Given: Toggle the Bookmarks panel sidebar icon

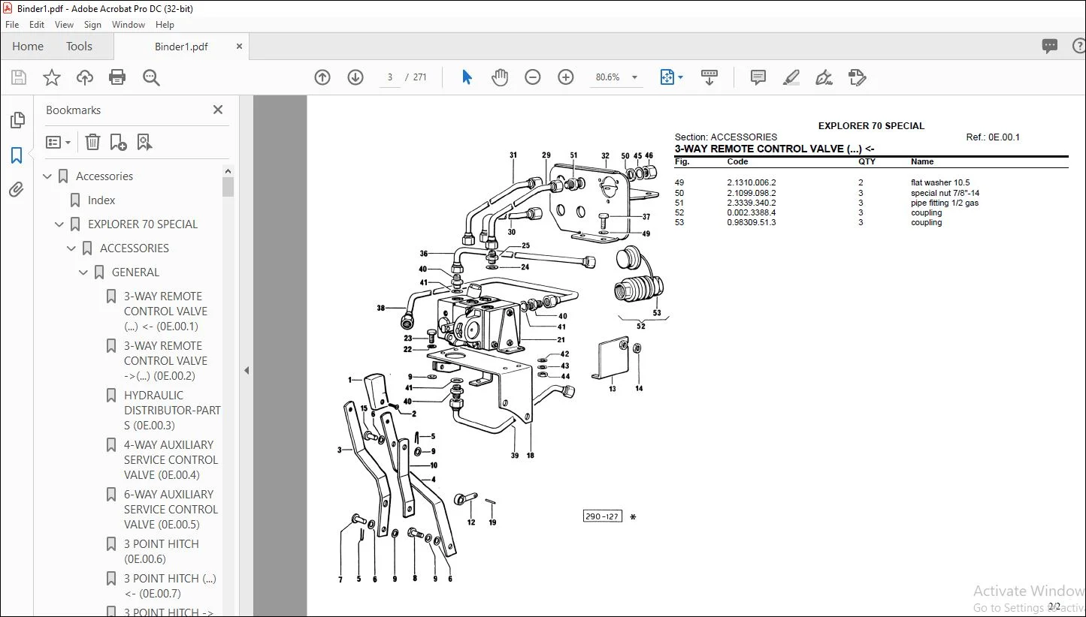Looking at the screenshot, I should tap(17, 155).
